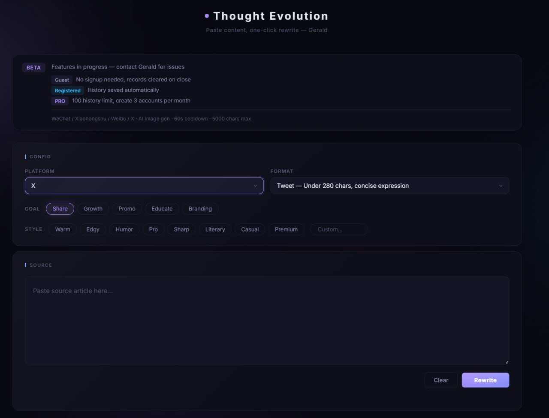The width and height of the screenshot is (549, 418).
Task: Click the Clear button
Action: [441, 380]
